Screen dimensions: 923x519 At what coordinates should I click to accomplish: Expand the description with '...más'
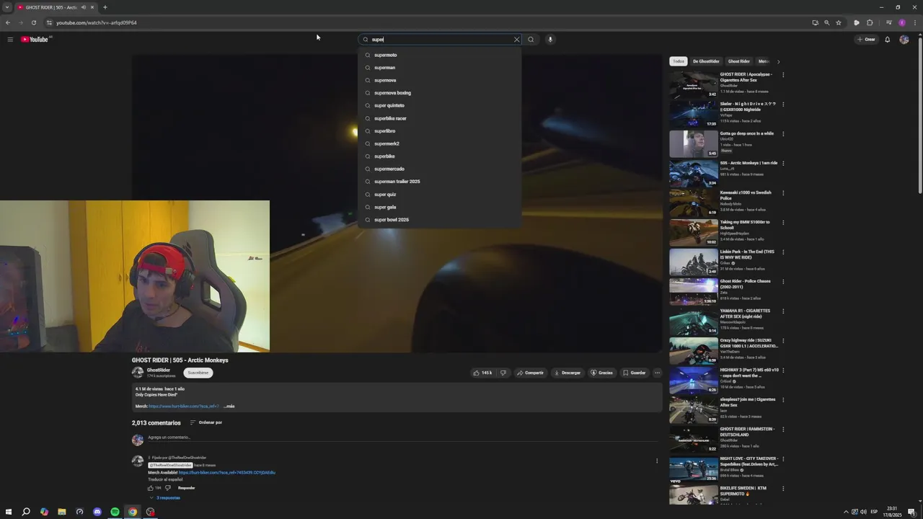(229, 407)
